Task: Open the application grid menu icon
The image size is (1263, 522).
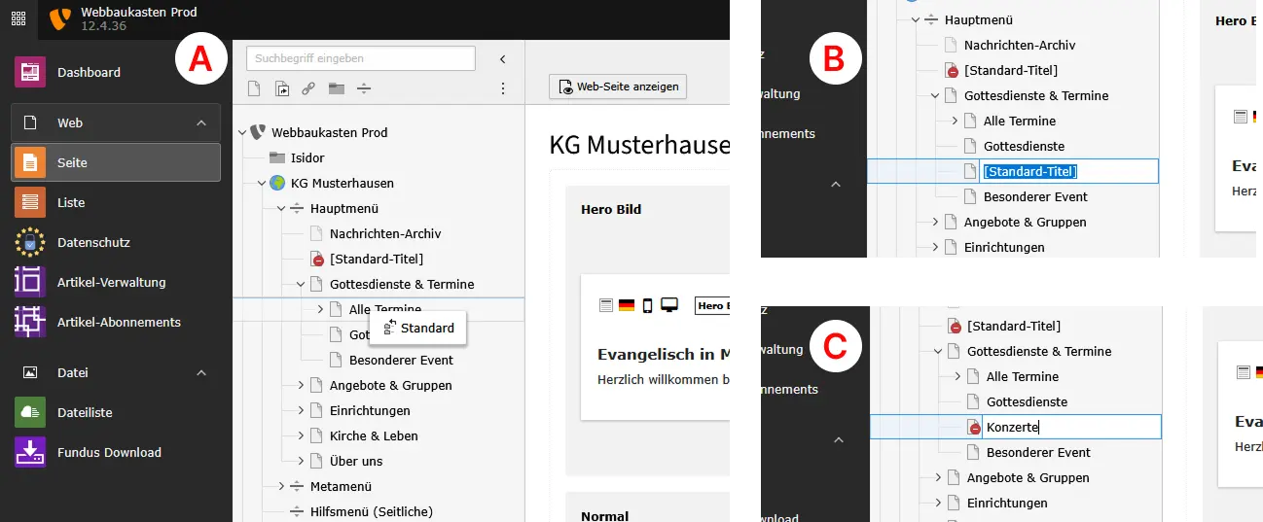Action: (18, 19)
